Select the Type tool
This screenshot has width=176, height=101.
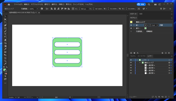coord(5,34)
